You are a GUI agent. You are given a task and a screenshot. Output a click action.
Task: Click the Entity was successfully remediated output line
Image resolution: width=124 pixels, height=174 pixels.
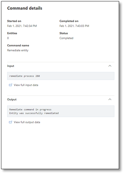(34, 113)
